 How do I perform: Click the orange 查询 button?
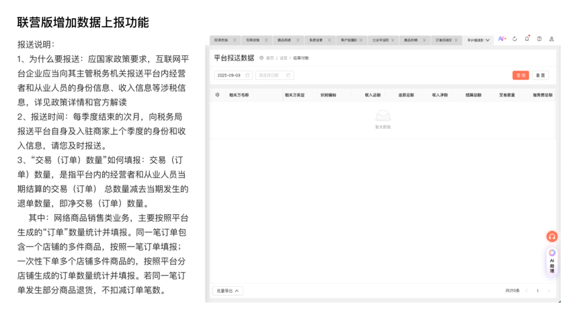point(520,76)
